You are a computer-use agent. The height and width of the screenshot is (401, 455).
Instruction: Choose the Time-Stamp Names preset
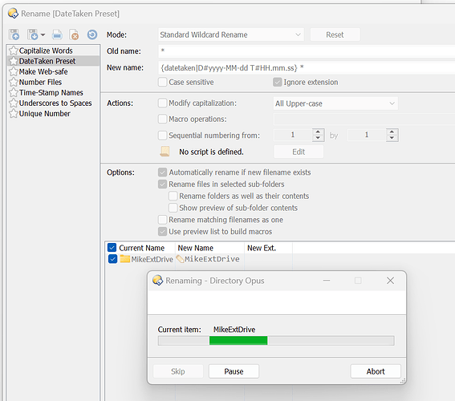[x=51, y=92]
